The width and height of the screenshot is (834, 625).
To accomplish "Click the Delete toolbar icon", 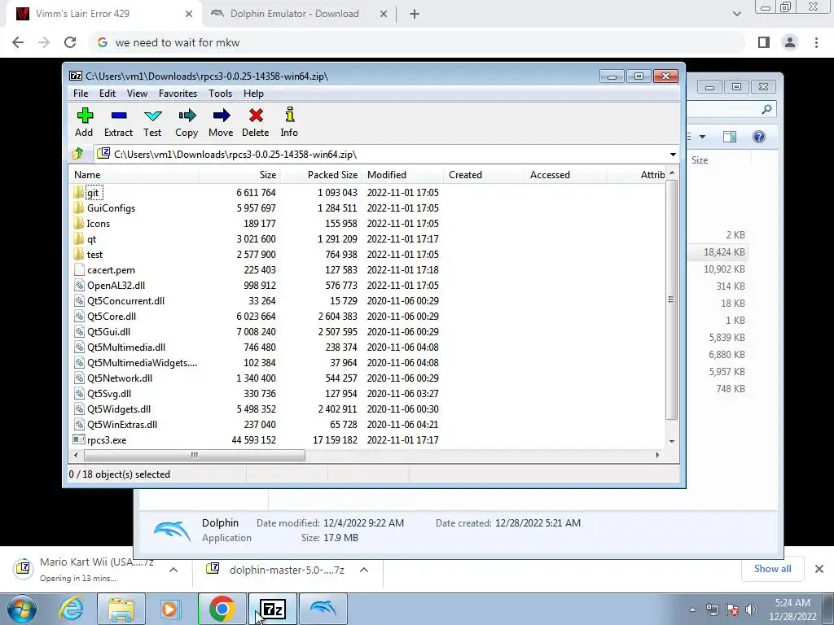I will point(256,116).
